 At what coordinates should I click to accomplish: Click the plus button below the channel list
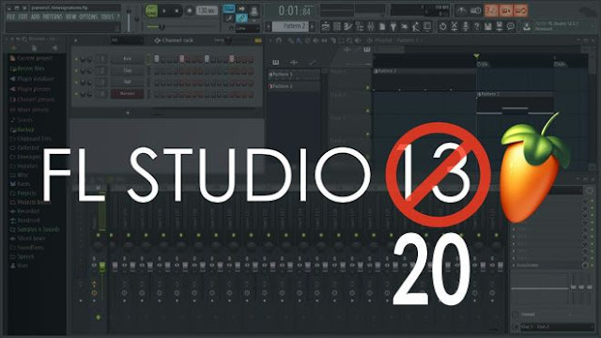point(128,113)
